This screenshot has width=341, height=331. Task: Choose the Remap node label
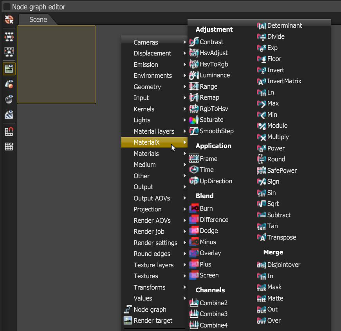(209, 97)
